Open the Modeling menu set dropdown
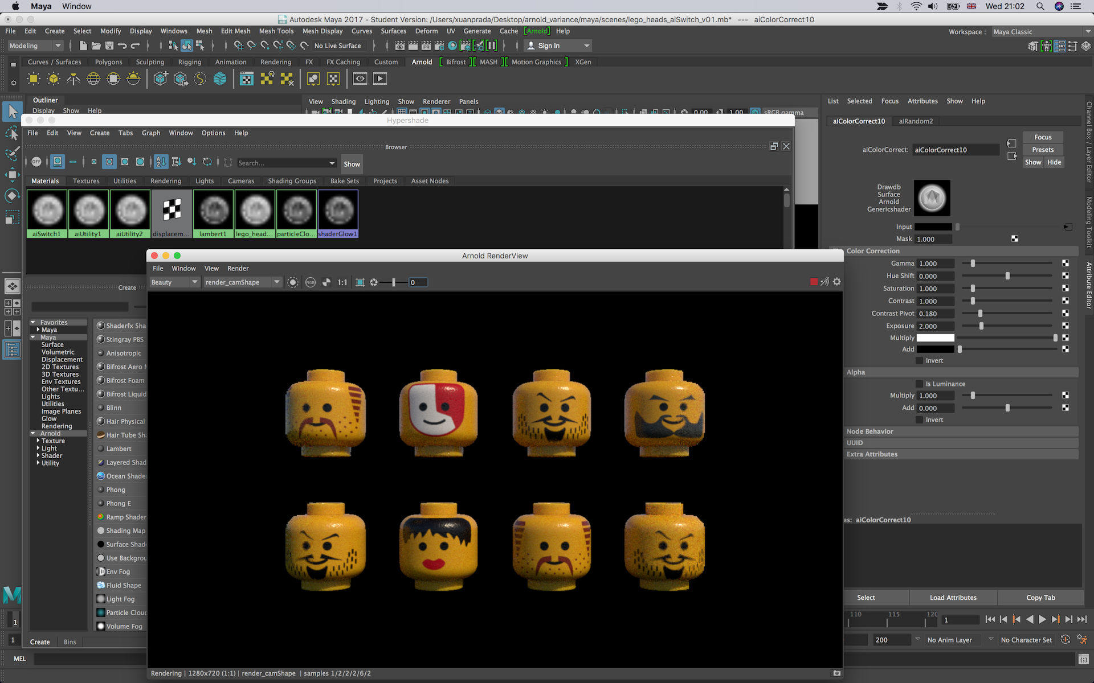The image size is (1094, 683). pyautogui.click(x=35, y=46)
